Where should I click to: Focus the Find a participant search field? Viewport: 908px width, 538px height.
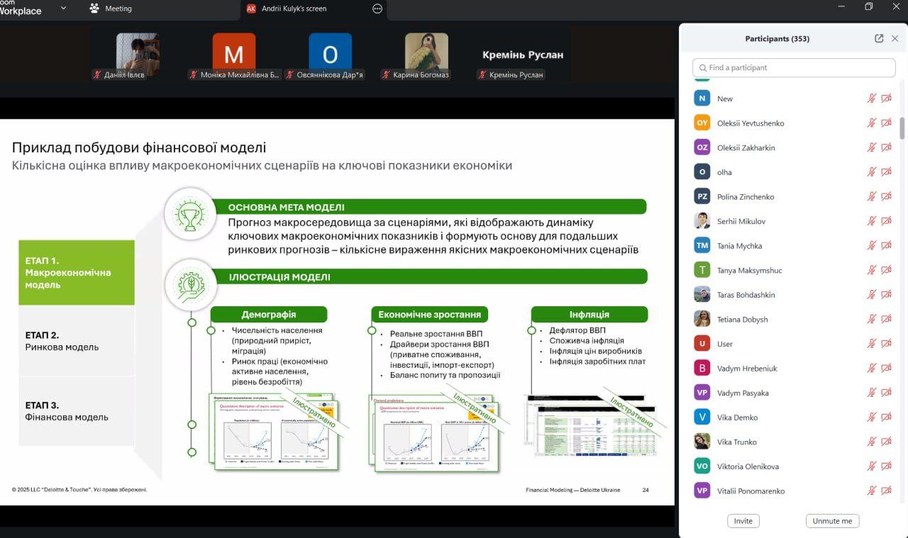pyautogui.click(x=794, y=67)
